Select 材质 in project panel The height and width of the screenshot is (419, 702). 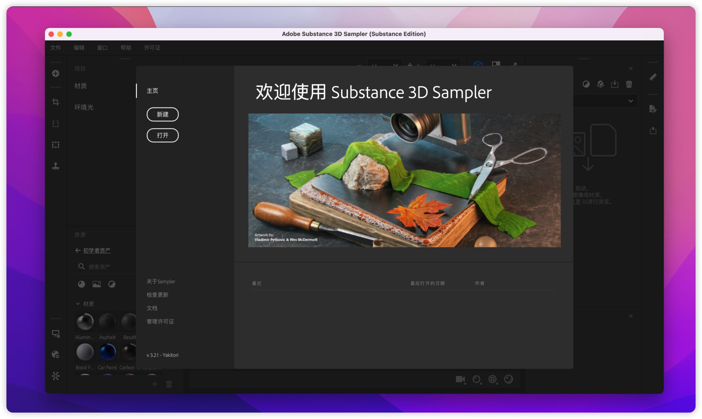(81, 86)
